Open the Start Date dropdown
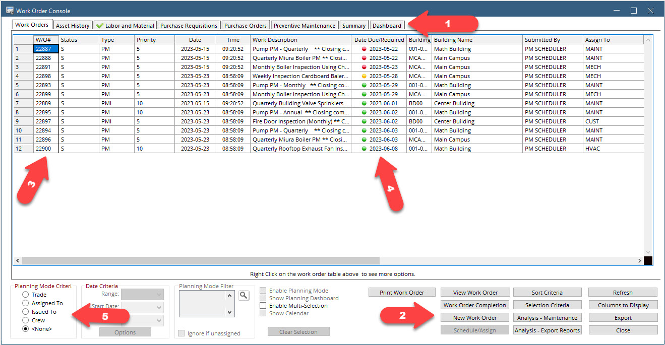 point(142,307)
